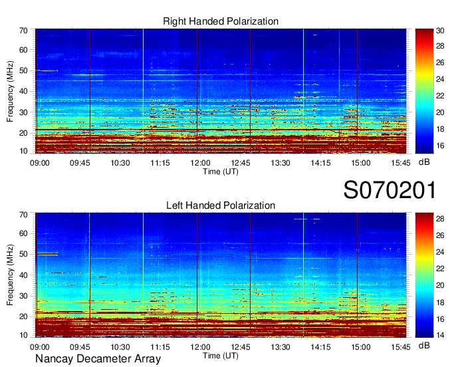Click the 10:30 time tick under Right Handed plot
The image size is (452, 367).
120,163
